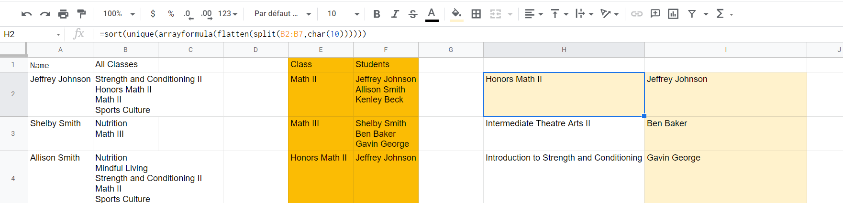Viewport: 843px width, 203px height.
Task: Click the Redo icon
Action: click(45, 14)
